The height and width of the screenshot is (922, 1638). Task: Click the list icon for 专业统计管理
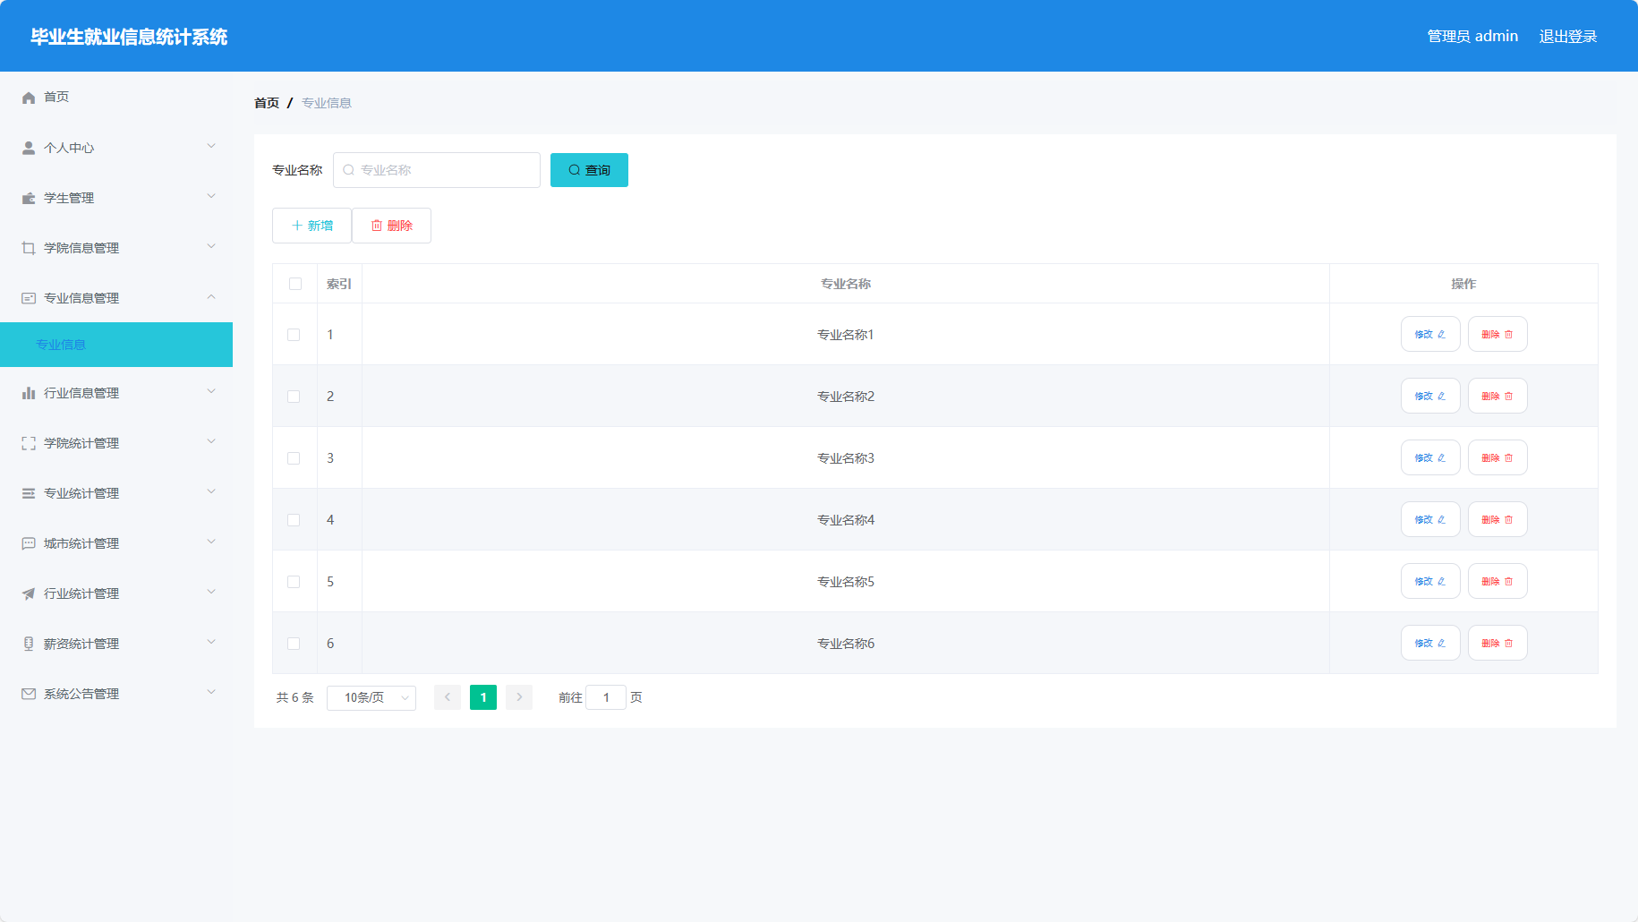[29, 493]
